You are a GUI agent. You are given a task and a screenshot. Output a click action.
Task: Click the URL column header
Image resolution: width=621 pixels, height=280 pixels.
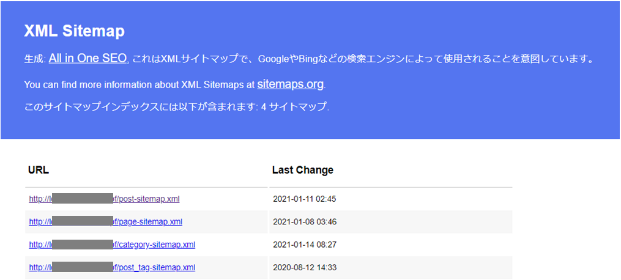pyautogui.click(x=39, y=170)
